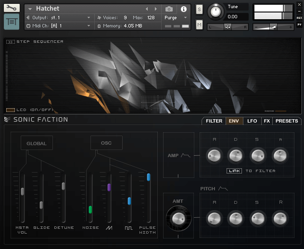The width and height of the screenshot is (304, 249).
Task: Switch to the FILTER tab
Action: pos(214,121)
